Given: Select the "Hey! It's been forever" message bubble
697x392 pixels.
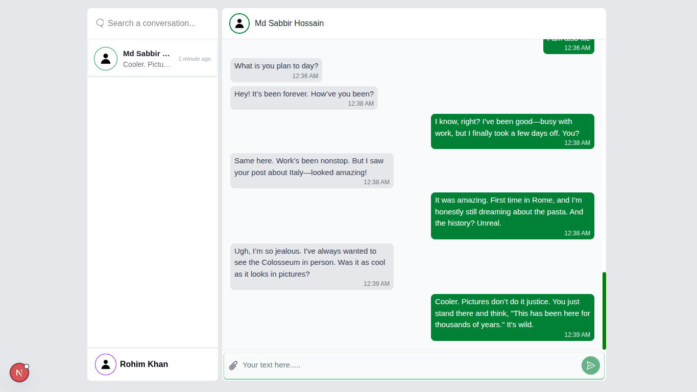Looking at the screenshot, I should 304,98.
